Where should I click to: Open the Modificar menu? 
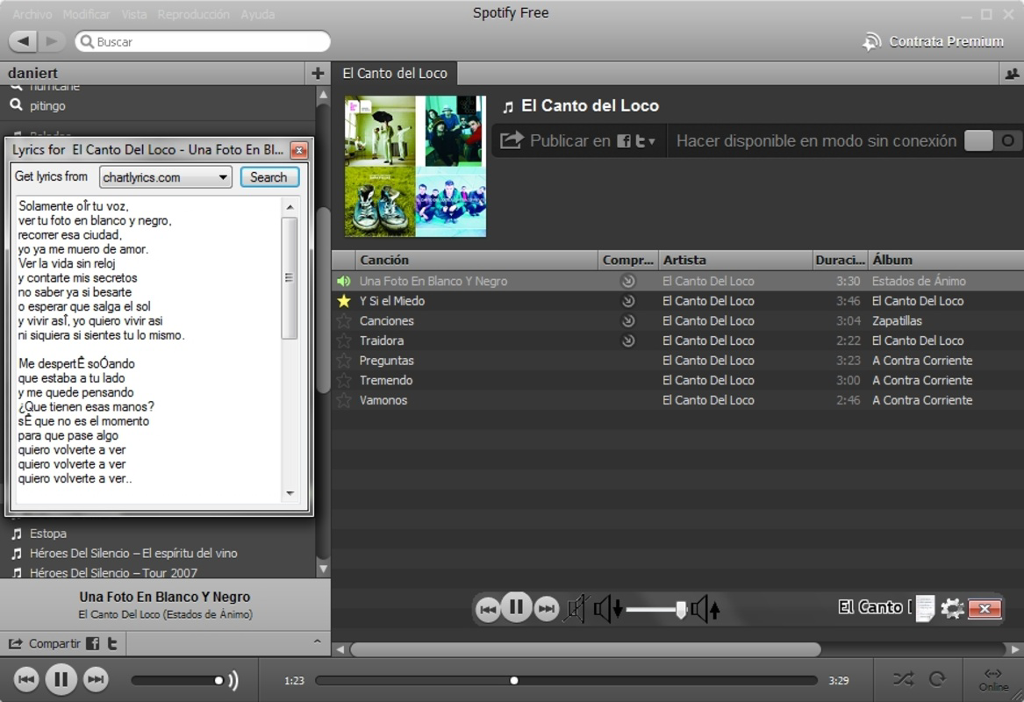(86, 14)
